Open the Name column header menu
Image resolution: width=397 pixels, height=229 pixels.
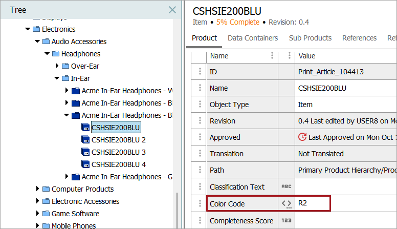(x=272, y=56)
